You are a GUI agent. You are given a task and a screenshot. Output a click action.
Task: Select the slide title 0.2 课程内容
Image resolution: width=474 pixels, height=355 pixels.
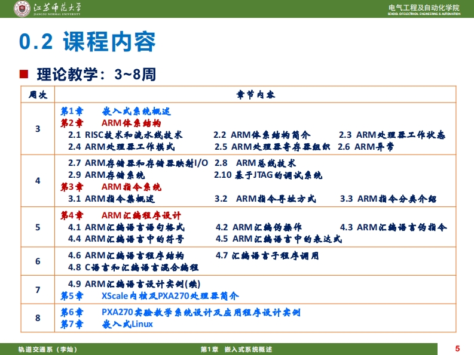tap(87, 42)
